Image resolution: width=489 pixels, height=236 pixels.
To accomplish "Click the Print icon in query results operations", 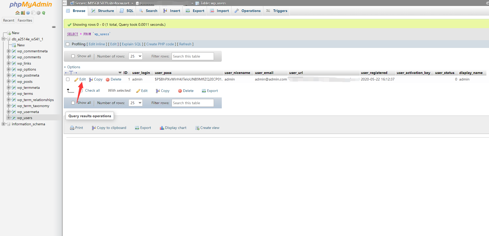I will 72,128.
